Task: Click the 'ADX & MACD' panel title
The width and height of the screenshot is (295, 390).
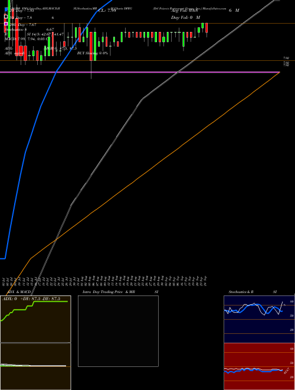Action: tap(19, 292)
